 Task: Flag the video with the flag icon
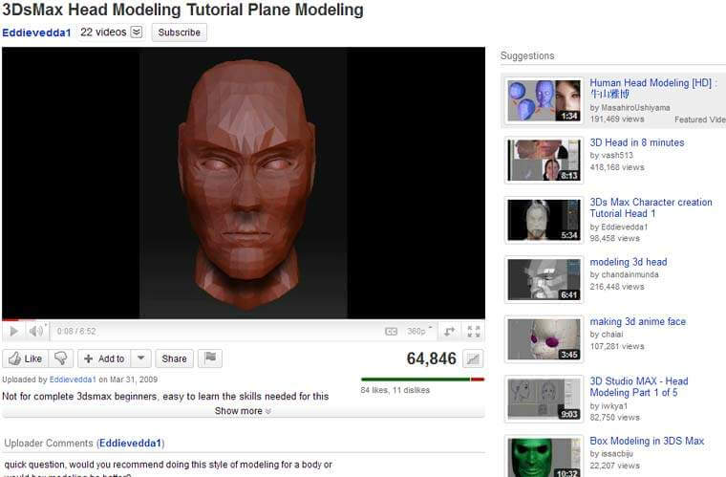pyautogui.click(x=210, y=358)
